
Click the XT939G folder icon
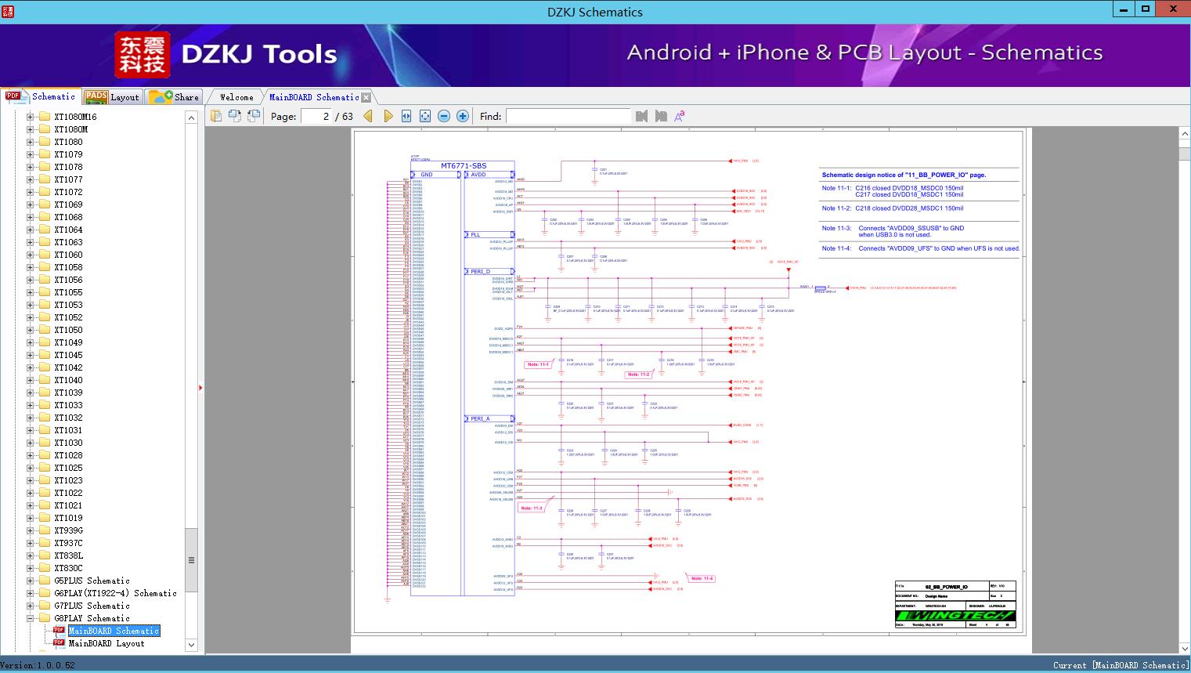45,530
